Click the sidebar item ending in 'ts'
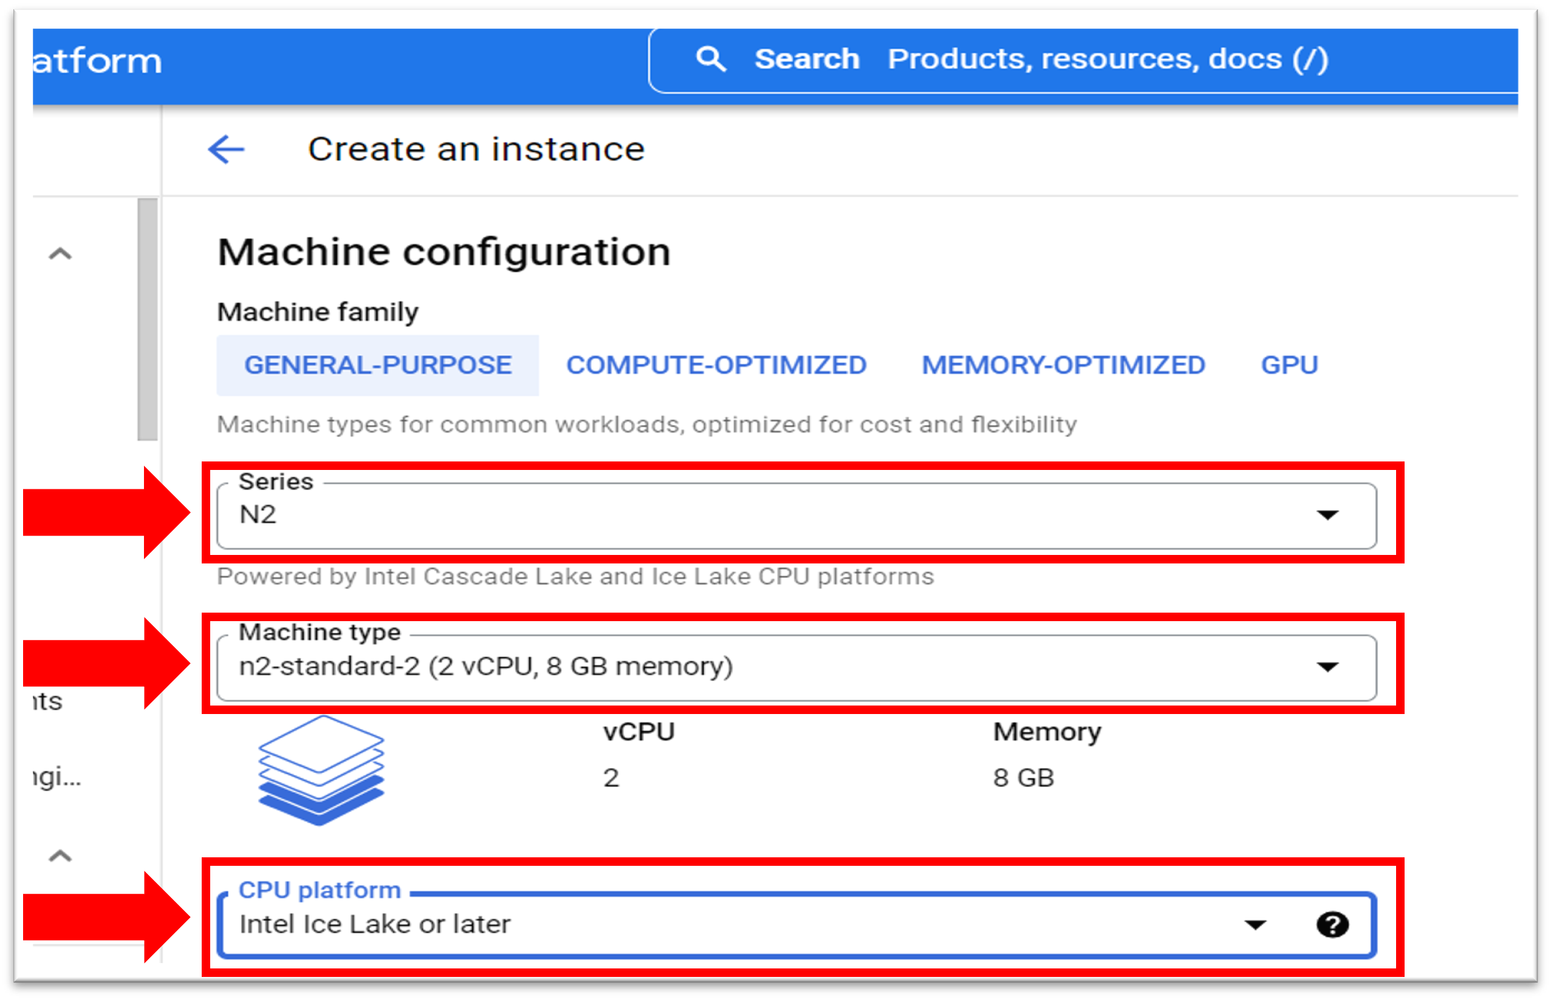Image resolution: width=1551 pixels, height=1000 pixels. tap(48, 702)
